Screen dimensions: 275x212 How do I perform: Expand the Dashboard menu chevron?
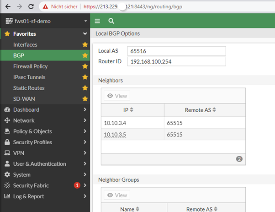pyautogui.click(x=85, y=109)
